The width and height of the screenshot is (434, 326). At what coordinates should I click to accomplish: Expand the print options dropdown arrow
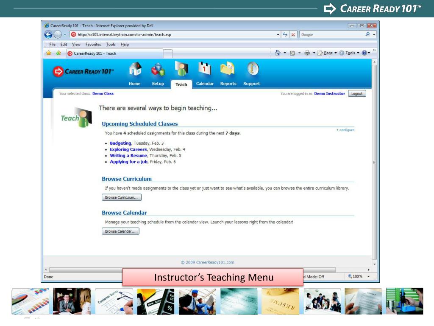coord(314,53)
